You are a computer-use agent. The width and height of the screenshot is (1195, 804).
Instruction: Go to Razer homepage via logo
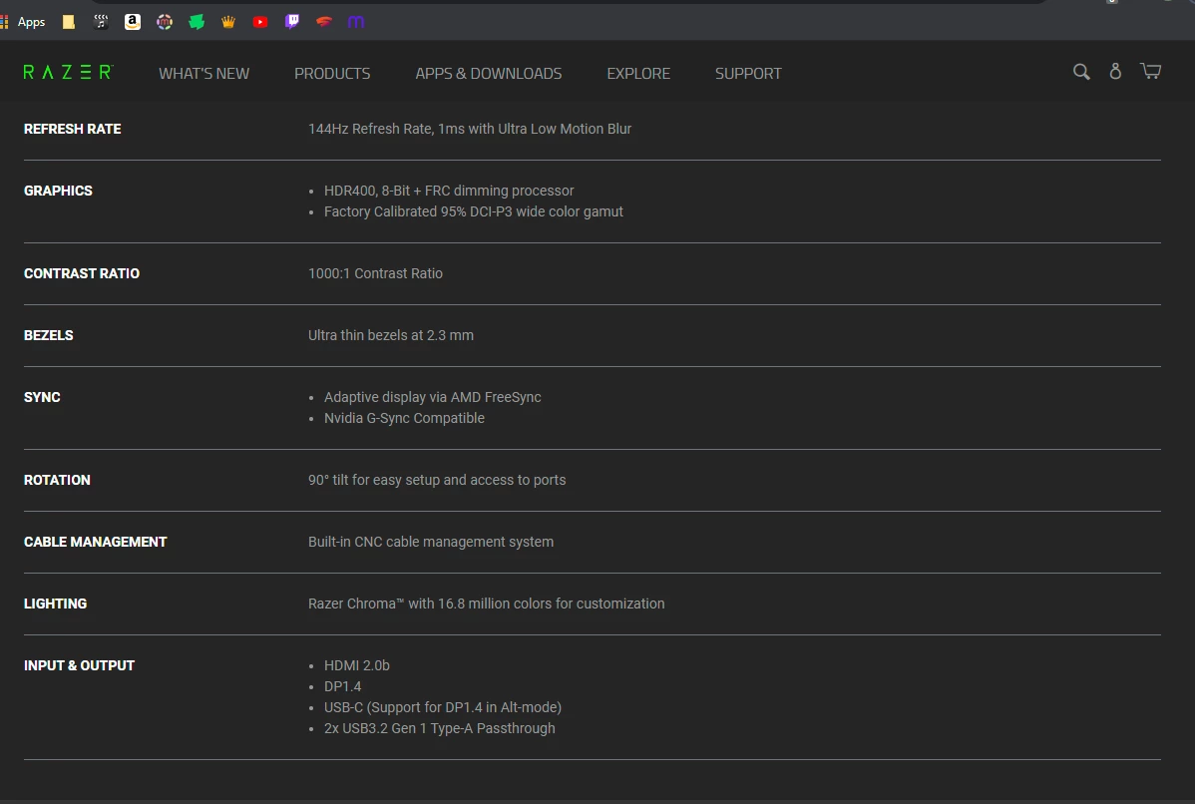tap(69, 73)
